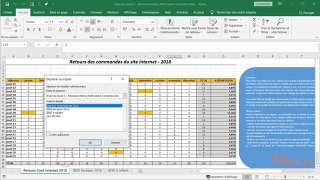
Task: Switch to the Affichage tab
Action: click(130, 12)
